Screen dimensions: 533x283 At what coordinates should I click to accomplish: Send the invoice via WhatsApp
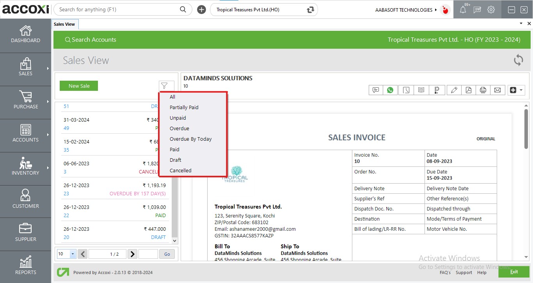[390, 90]
